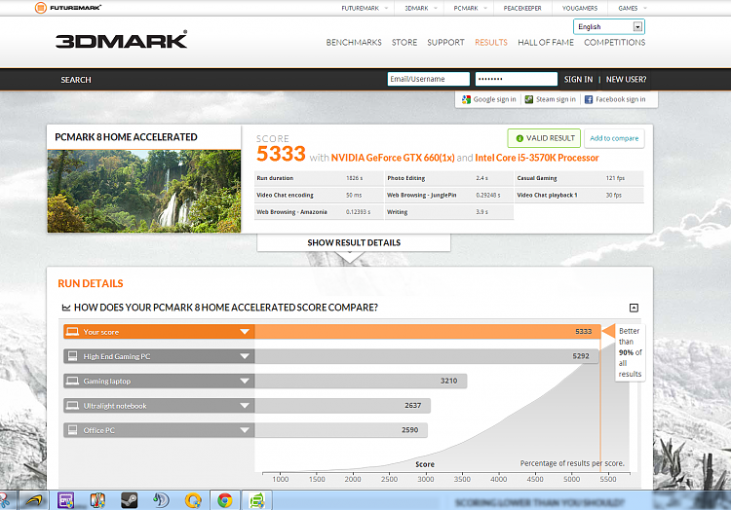
Task: Open the Gaming laptop dropdown arrow
Action: [245, 382]
